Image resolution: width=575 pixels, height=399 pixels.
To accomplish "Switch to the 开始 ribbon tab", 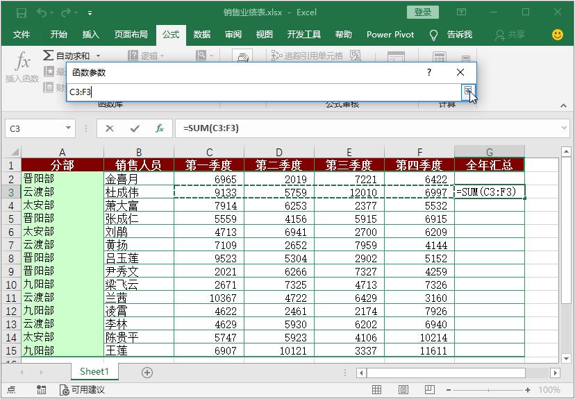I will click(x=58, y=35).
